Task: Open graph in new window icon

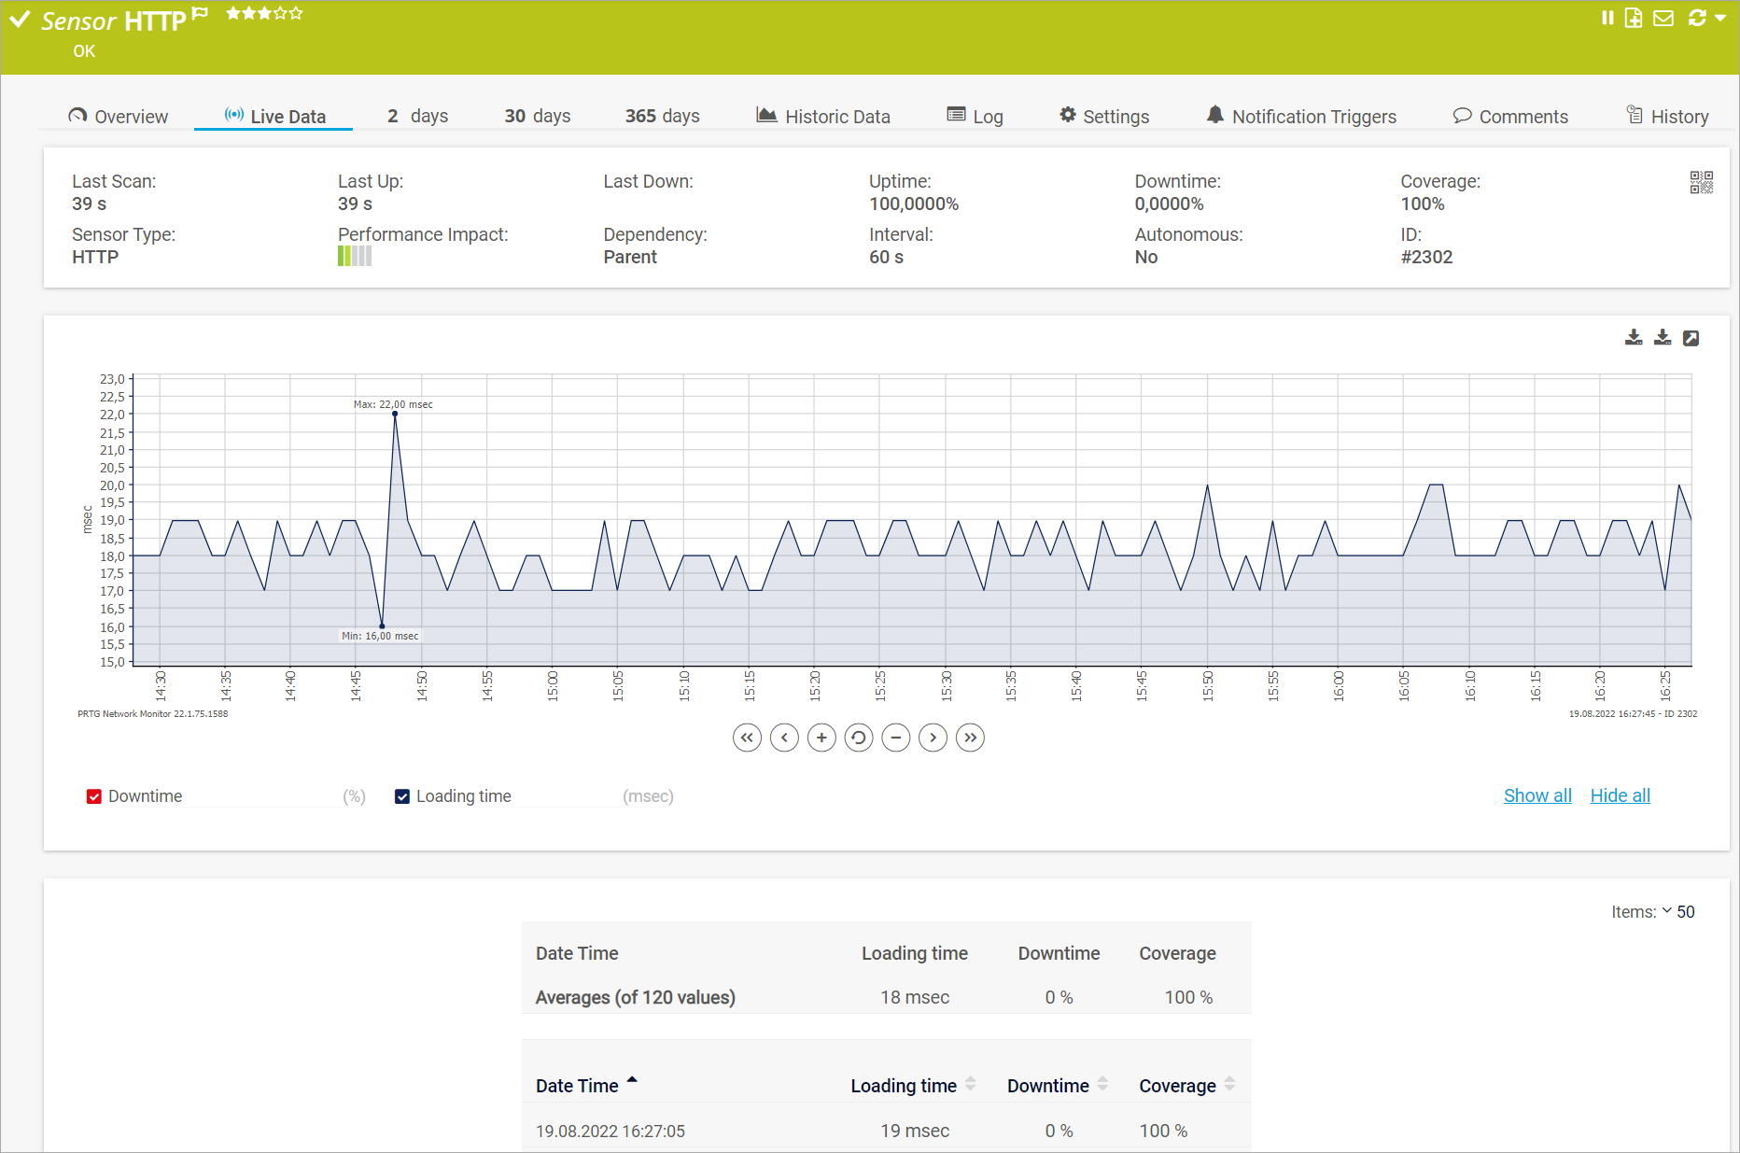Action: tap(1691, 338)
